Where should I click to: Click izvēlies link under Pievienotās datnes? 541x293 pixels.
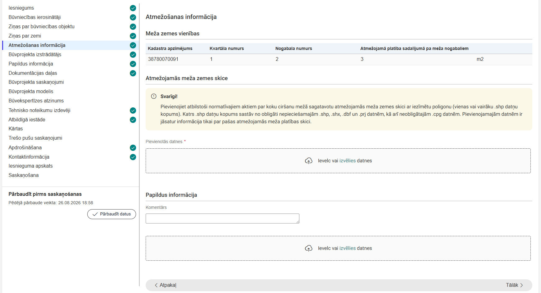348,161
